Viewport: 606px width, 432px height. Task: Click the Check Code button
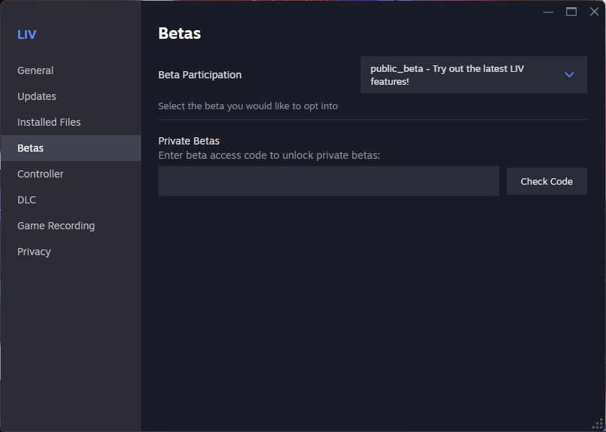click(x=546, y=181)
